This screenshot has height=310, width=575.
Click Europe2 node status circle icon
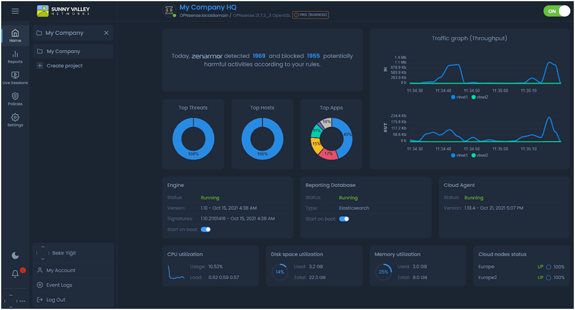tap(548, 278)
